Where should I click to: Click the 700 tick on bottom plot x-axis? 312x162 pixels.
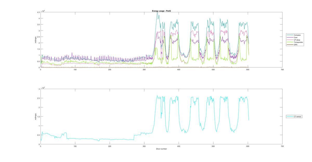tap(282, 146)
